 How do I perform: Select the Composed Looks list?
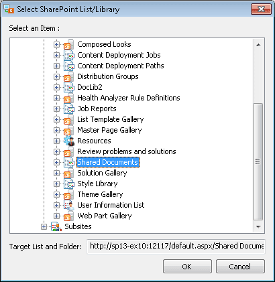104,44
